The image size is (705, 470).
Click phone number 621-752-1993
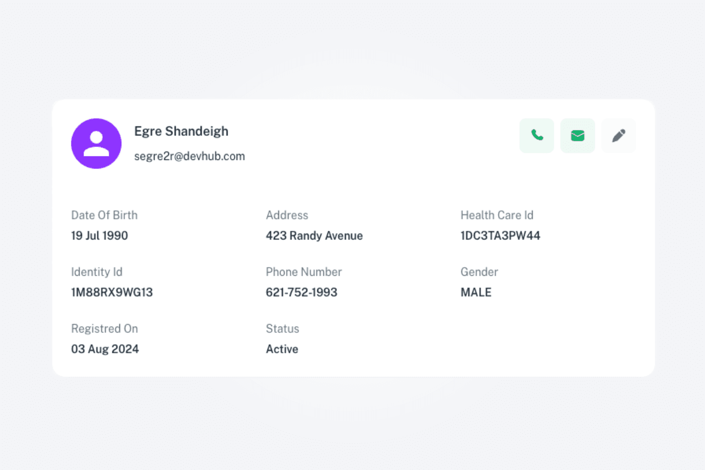(x=302, y=292)
